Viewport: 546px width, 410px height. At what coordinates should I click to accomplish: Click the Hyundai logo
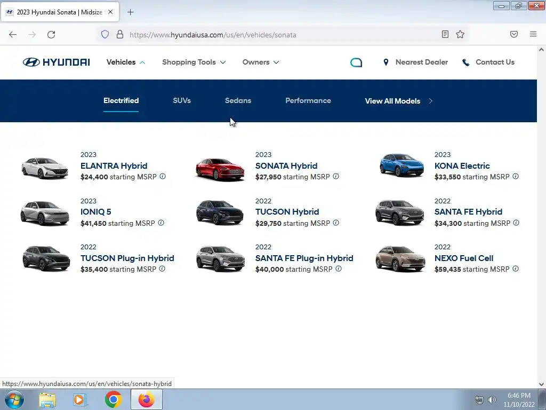point(57,62)
